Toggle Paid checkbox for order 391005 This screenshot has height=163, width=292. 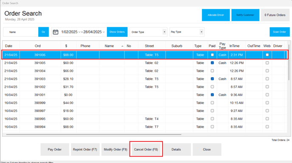coord(212,63)
